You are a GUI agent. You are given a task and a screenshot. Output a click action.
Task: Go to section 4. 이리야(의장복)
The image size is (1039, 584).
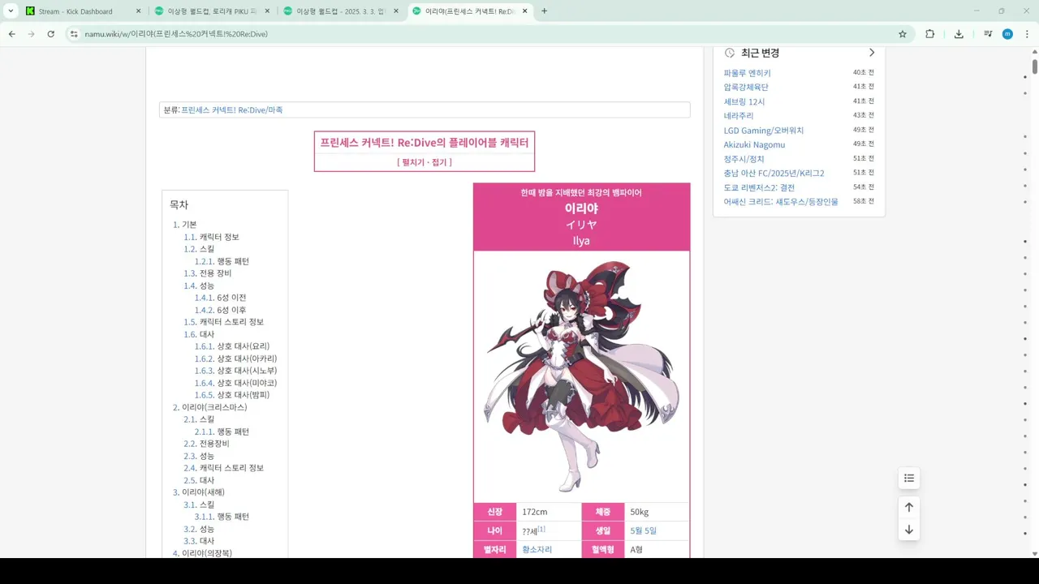[202, 553]
